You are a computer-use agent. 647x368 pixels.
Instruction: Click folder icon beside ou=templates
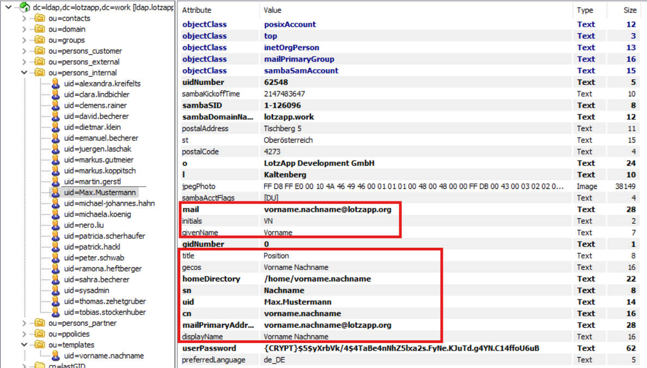point(39,345)
